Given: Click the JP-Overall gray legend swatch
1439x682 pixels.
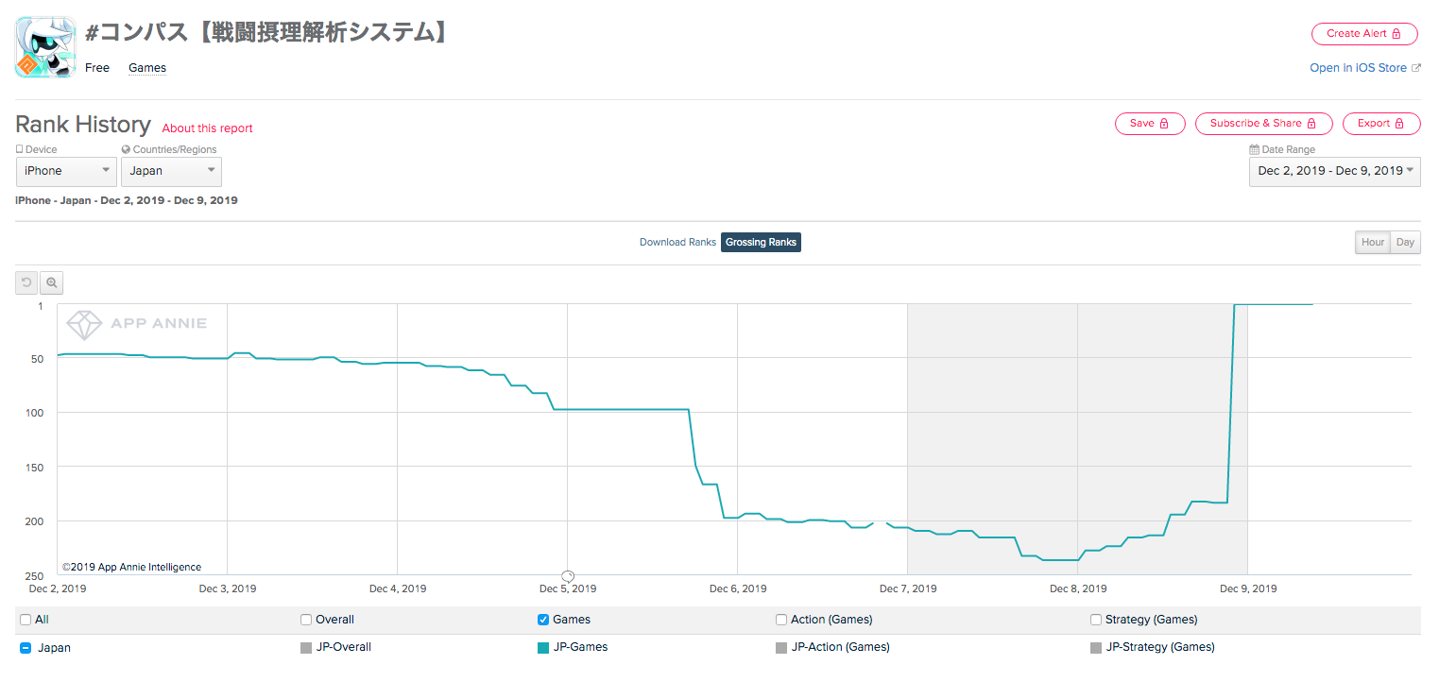Looking at the screenshot, I should [x=306, y=648].
